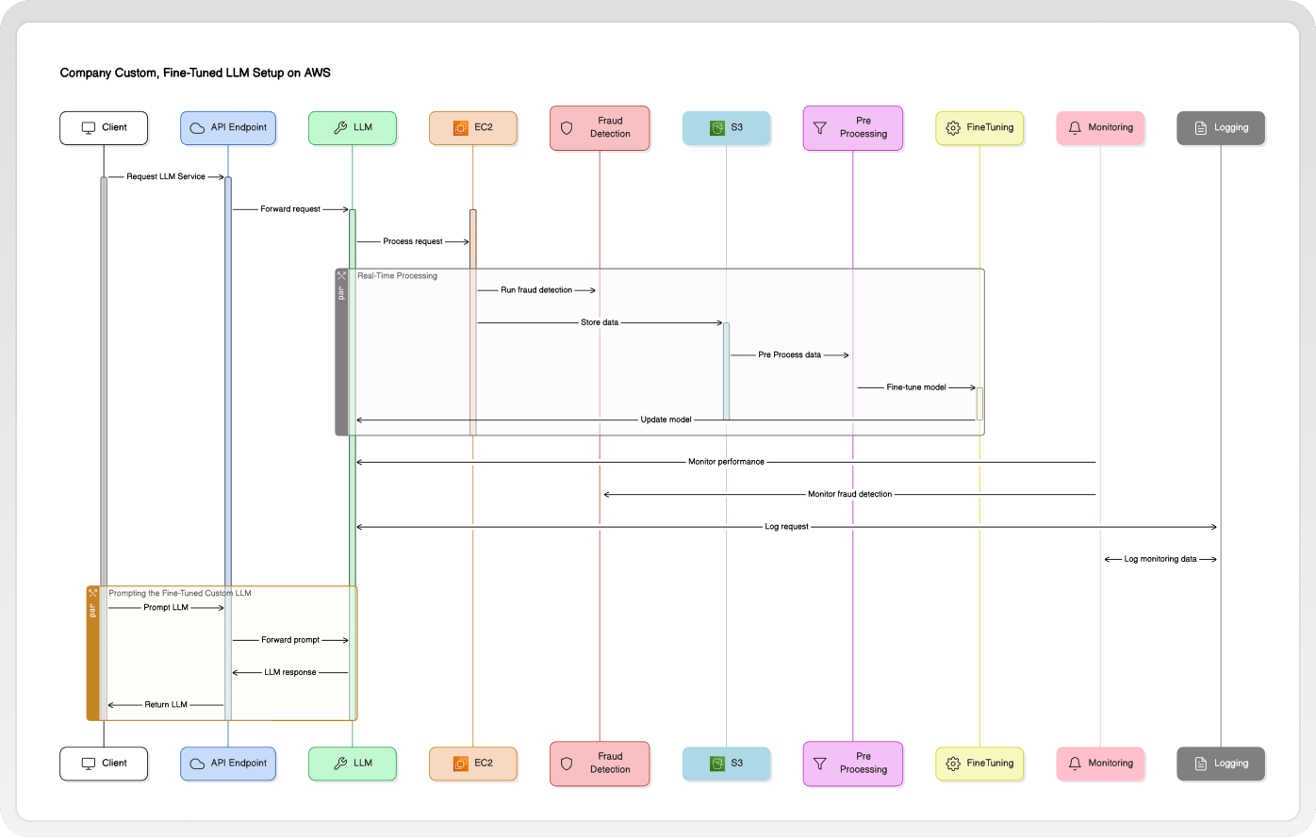The height and width of the screenshot is (838, 1316).
Task: Select the 'Forward request' message label
Action: tap(290, 209)
